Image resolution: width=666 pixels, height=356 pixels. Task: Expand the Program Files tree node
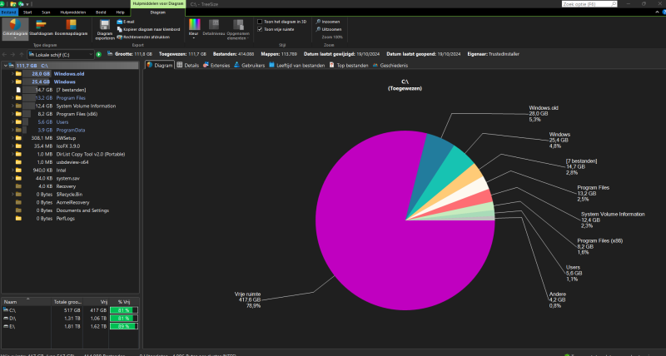click(x=11, y=98)
